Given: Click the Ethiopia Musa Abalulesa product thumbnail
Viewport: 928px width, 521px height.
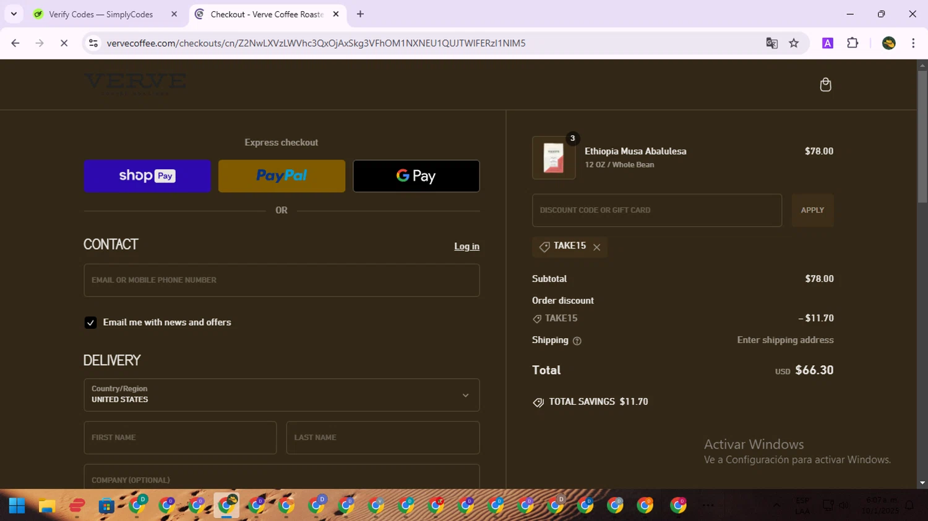Looking at the screenshot, I should pos(554,158).
